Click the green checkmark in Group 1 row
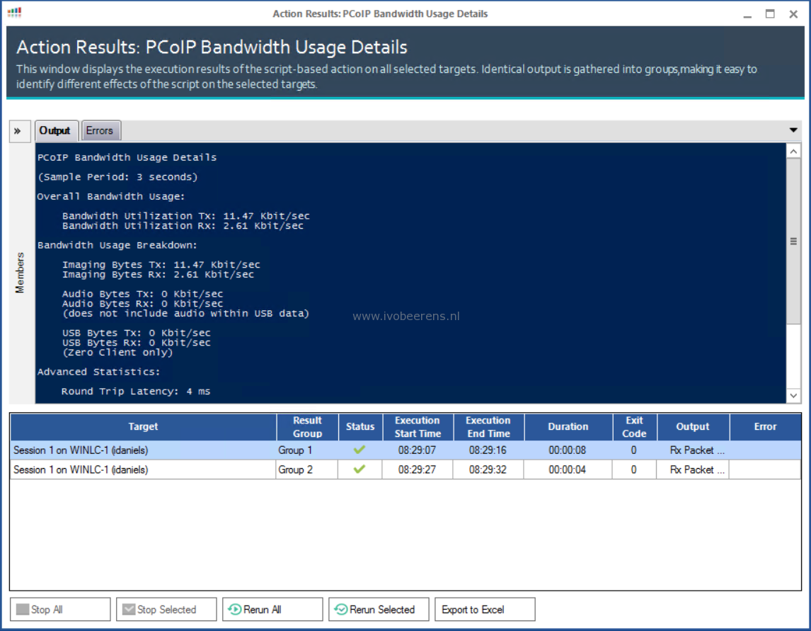The image size is (811, 631). point(360,449)
